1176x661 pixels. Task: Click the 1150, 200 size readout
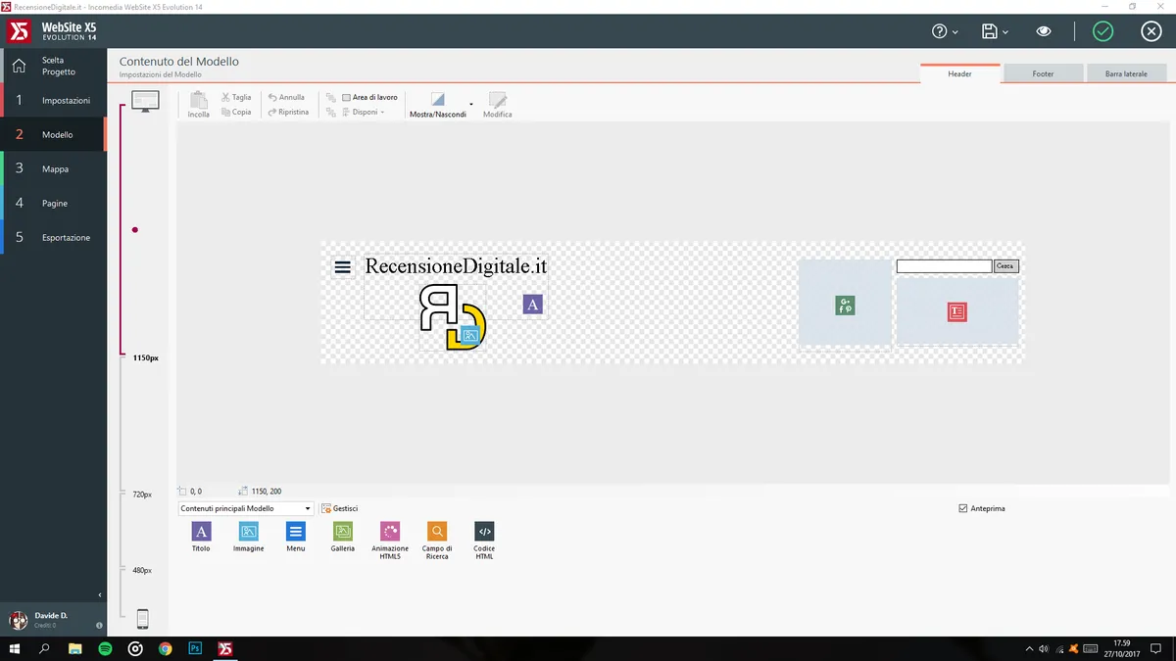267,491
